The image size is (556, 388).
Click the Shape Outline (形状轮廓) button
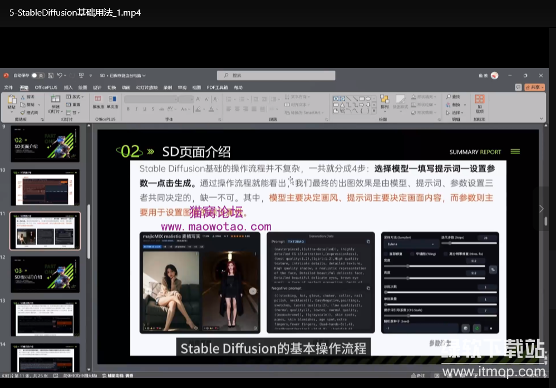pyautogui.click(x=424, y=105)
